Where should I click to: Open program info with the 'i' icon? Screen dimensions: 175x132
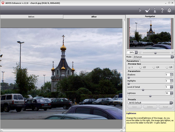(155, 10)
